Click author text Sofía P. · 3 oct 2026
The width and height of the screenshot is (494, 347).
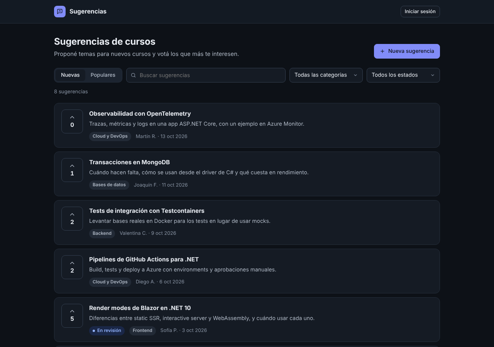184,331
